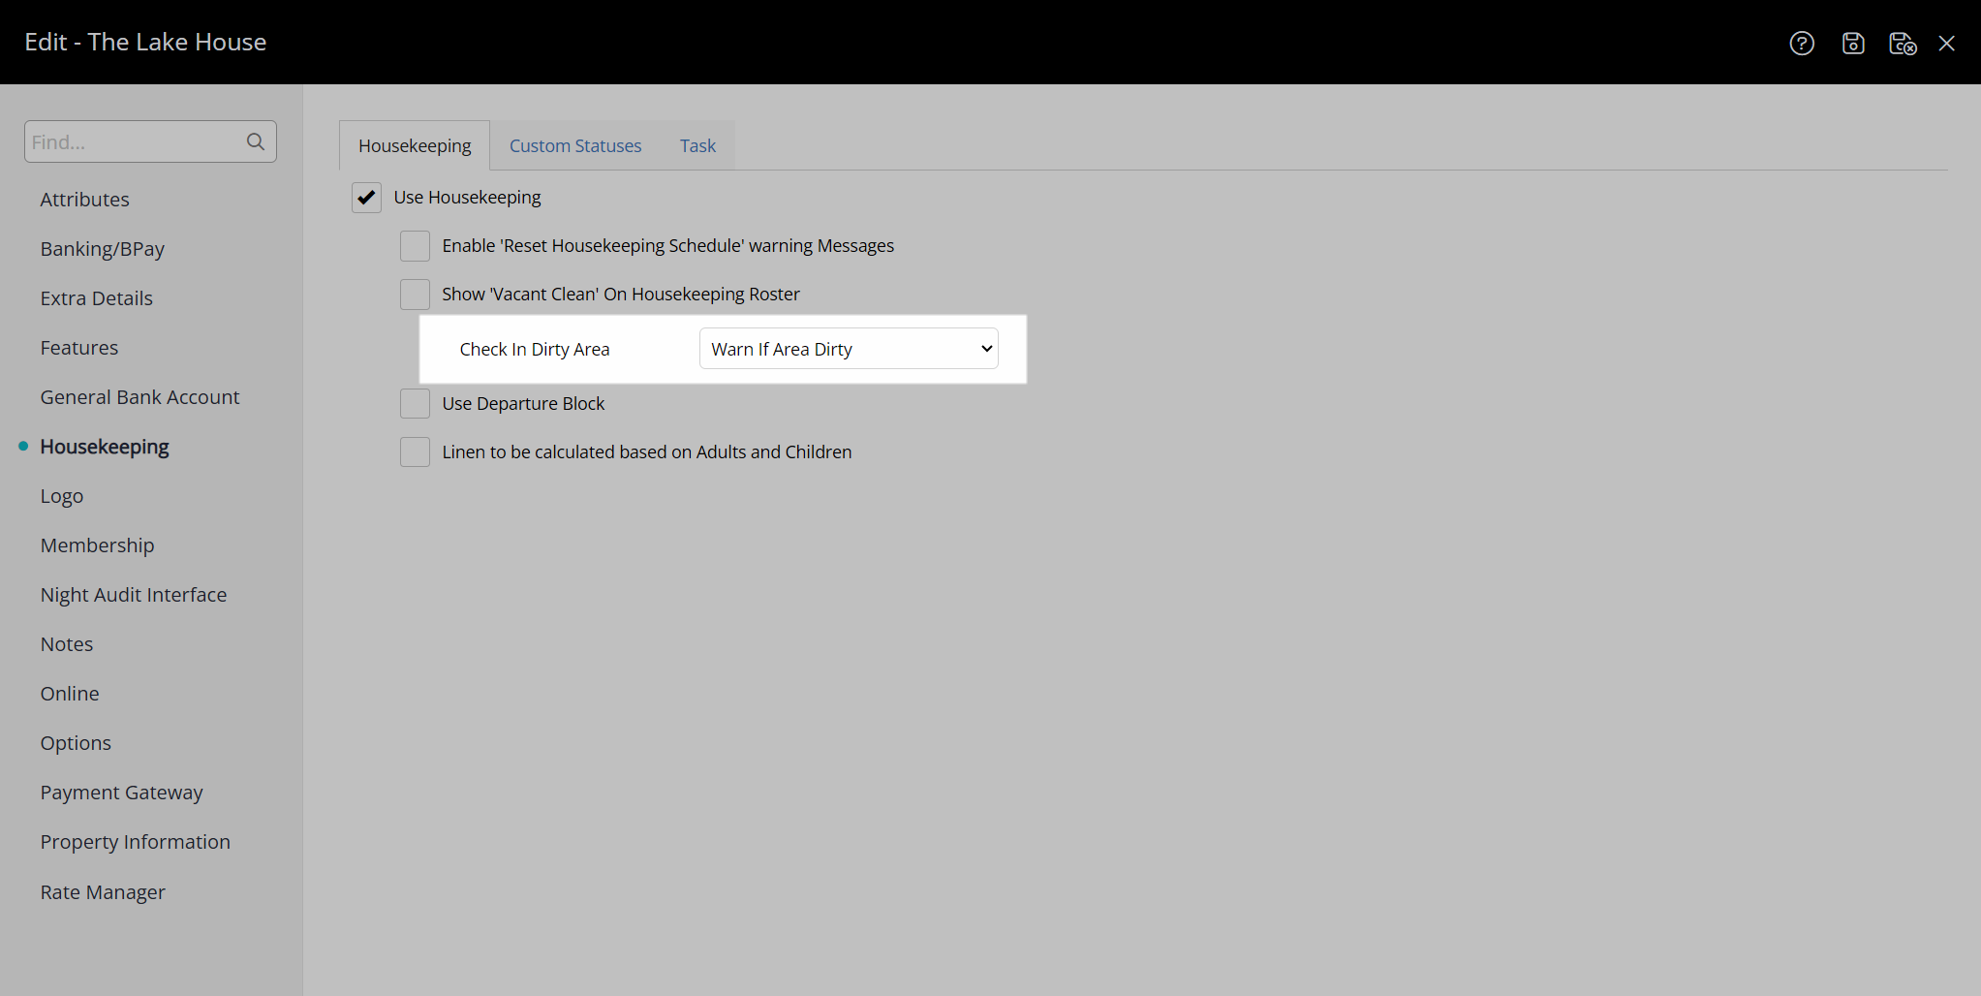
Task: Open Features section in sidebar
Action: pyautogui.click(x=79, y=348)
